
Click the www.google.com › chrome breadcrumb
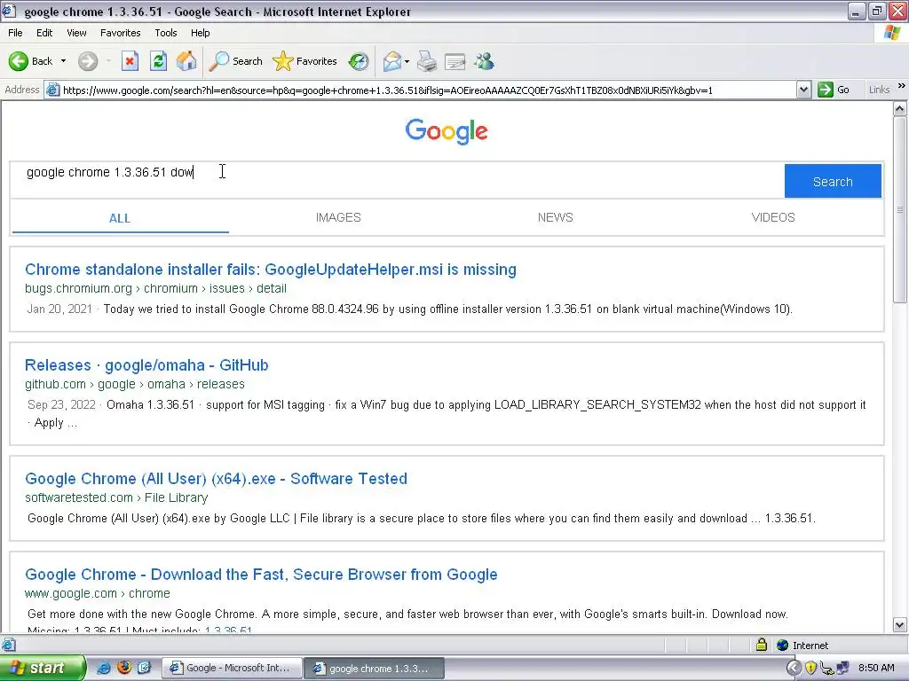pos(98,593)
